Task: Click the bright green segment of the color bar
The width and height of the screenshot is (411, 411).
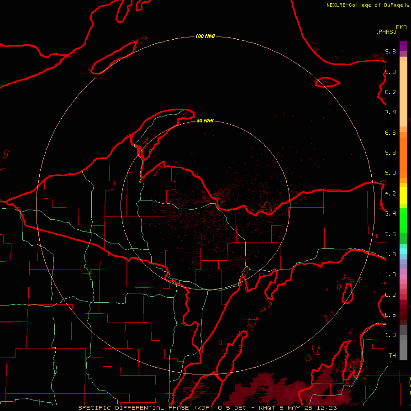Action: click(x=403, y=221)
